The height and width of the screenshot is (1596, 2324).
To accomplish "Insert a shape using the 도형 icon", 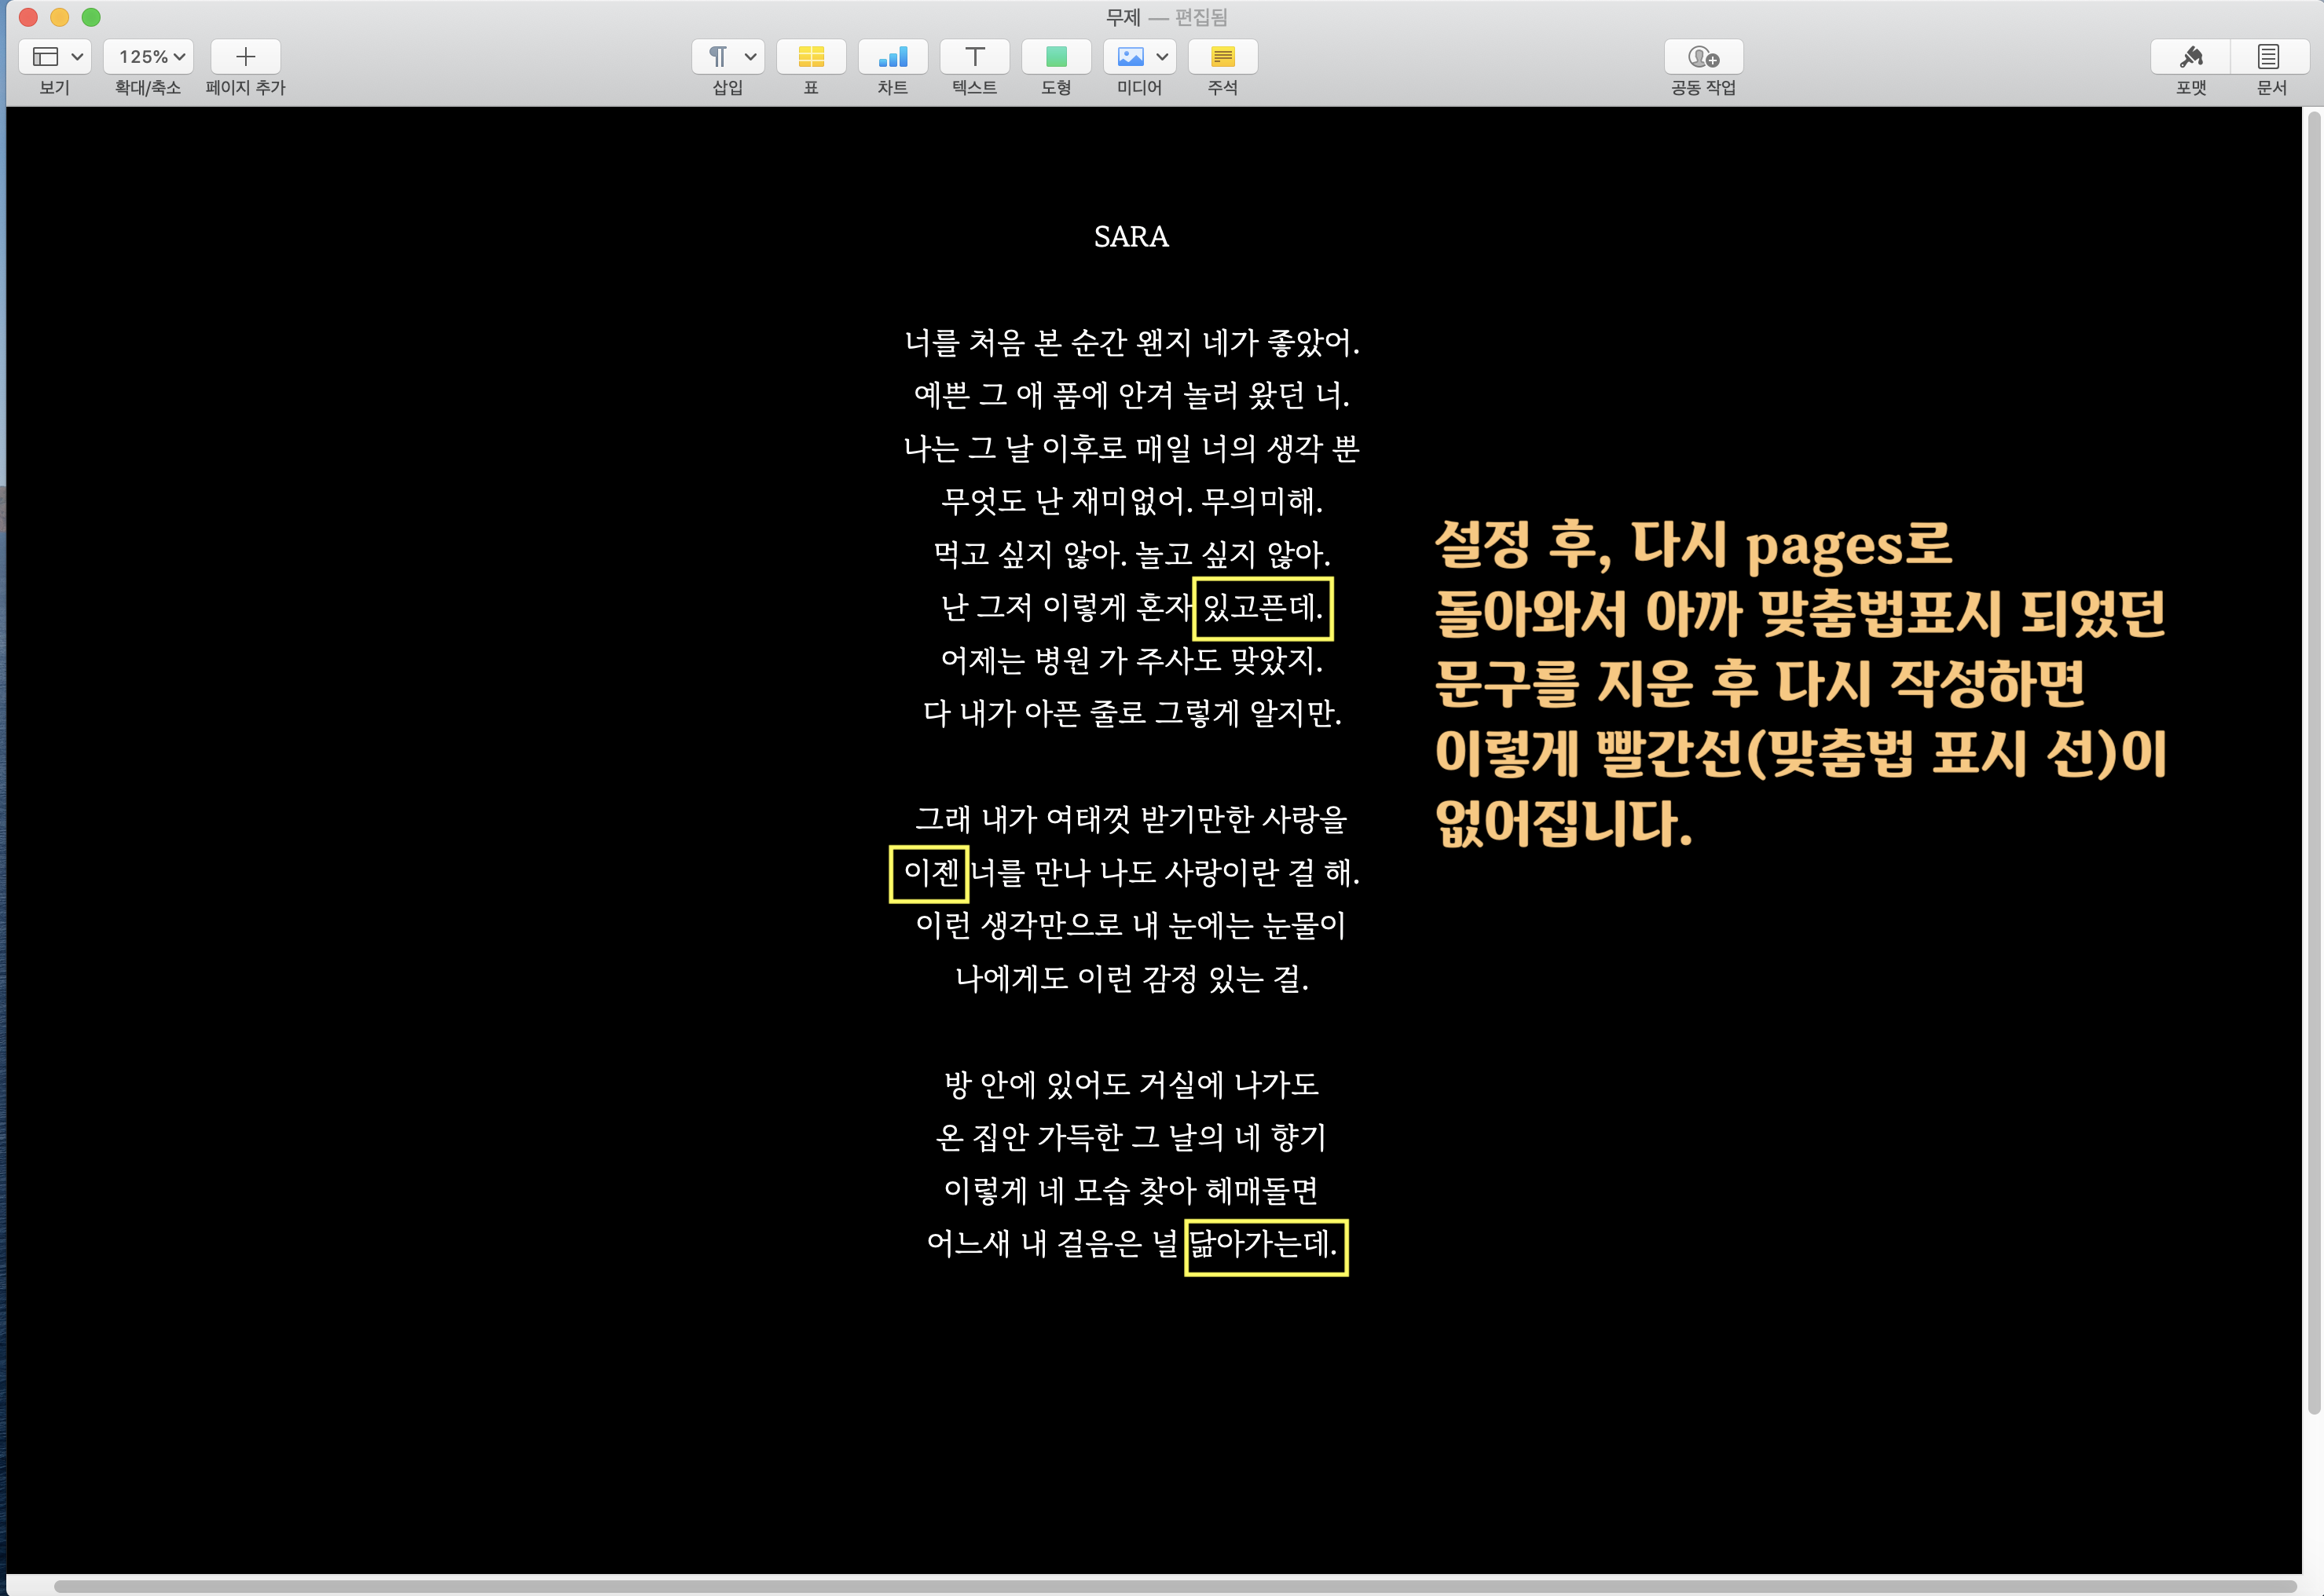I will point(1056,57).
